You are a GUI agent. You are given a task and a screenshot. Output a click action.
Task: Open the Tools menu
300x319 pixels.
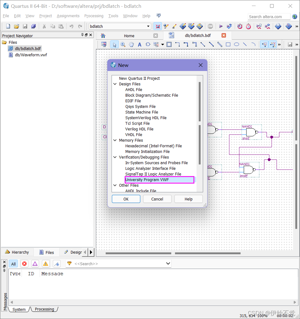[113, 16]
